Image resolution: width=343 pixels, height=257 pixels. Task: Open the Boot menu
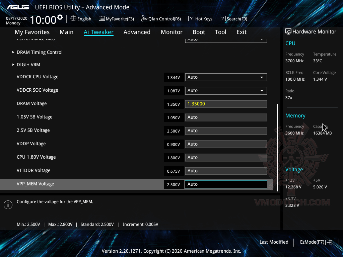(199, 32)
